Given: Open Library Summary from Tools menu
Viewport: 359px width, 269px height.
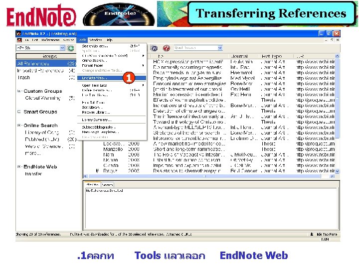Looking at the screenshot, I should point(112,120).
